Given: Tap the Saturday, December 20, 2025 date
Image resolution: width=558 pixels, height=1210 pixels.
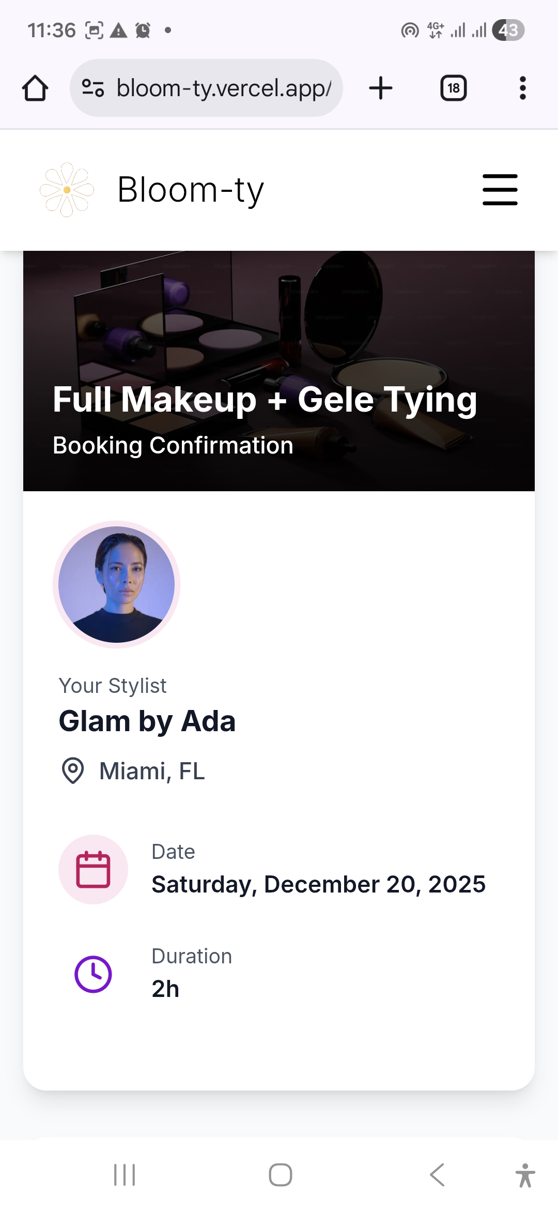Looking at the screenshot, I should coord(318,884).
